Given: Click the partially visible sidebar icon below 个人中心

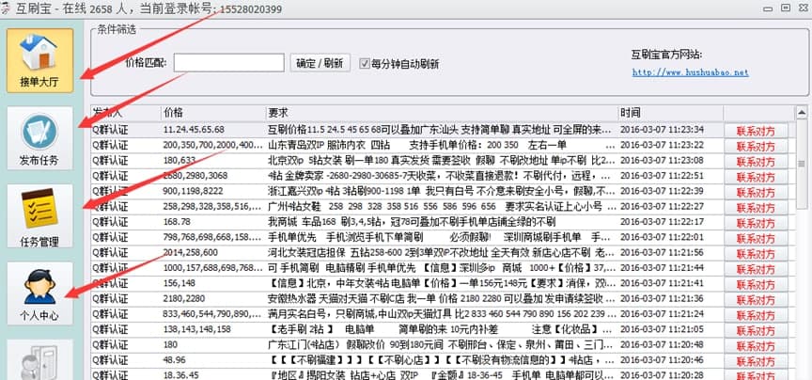Looking at the screenshot, I should point(39,360).
